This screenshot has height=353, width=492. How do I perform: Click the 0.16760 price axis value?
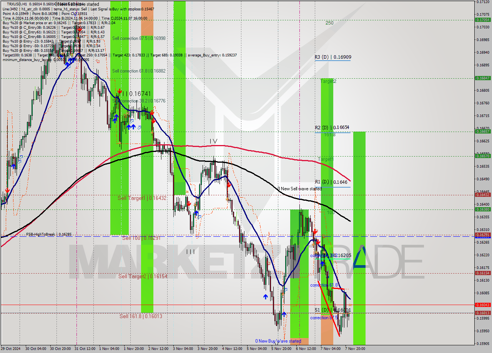483,103
